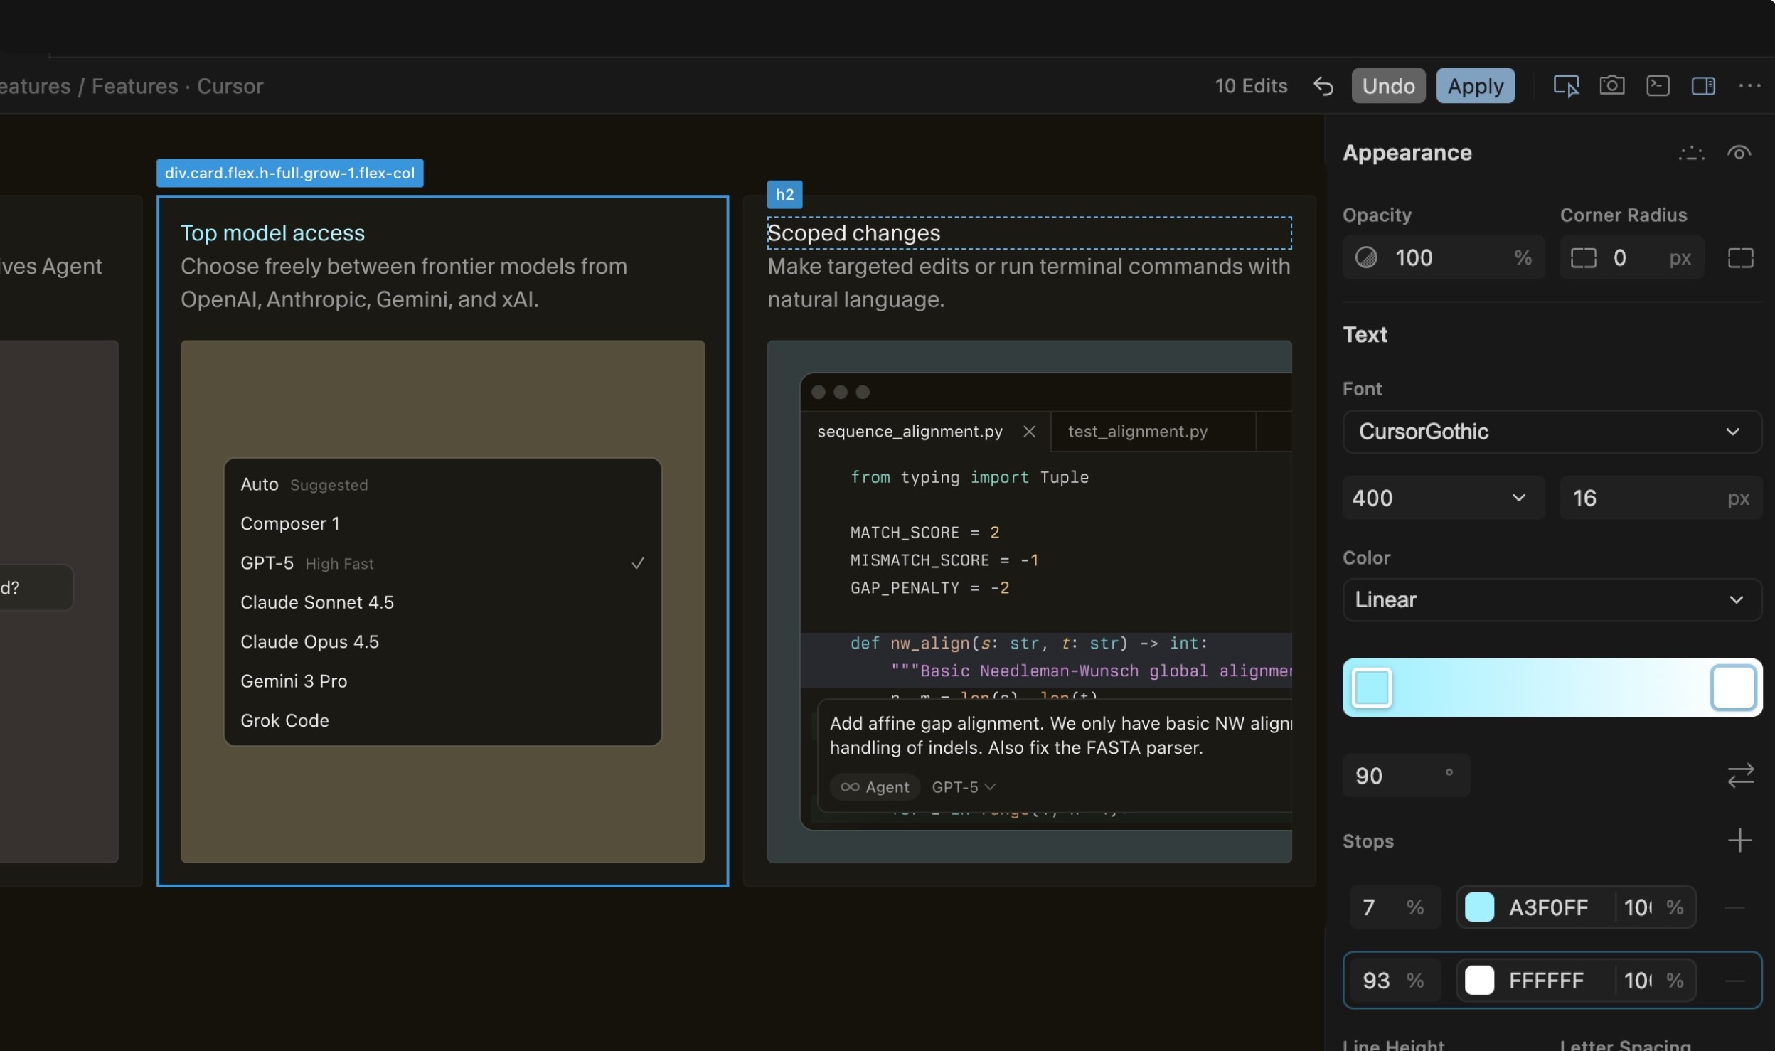Click the "Add affine gap alignment" prompt text

tap(1060, 735)
